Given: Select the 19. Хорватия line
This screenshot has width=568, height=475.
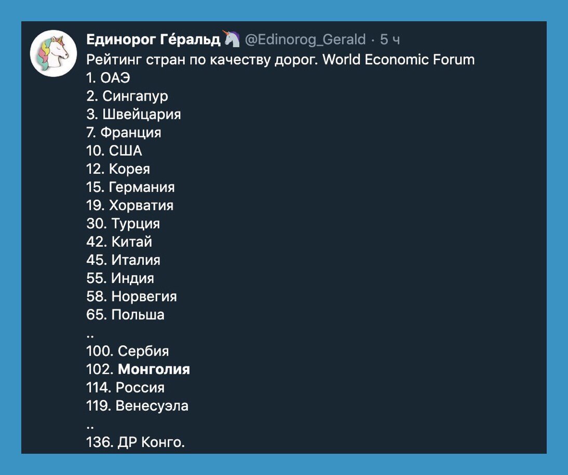Looking at the screenshot, I should (x=130, y=205).
